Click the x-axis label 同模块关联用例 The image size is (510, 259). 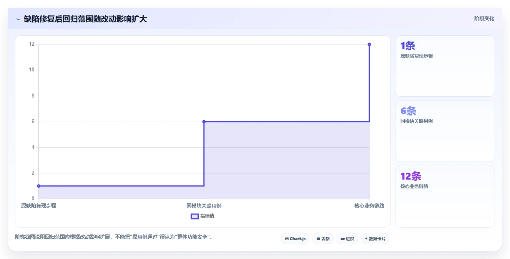204,206
